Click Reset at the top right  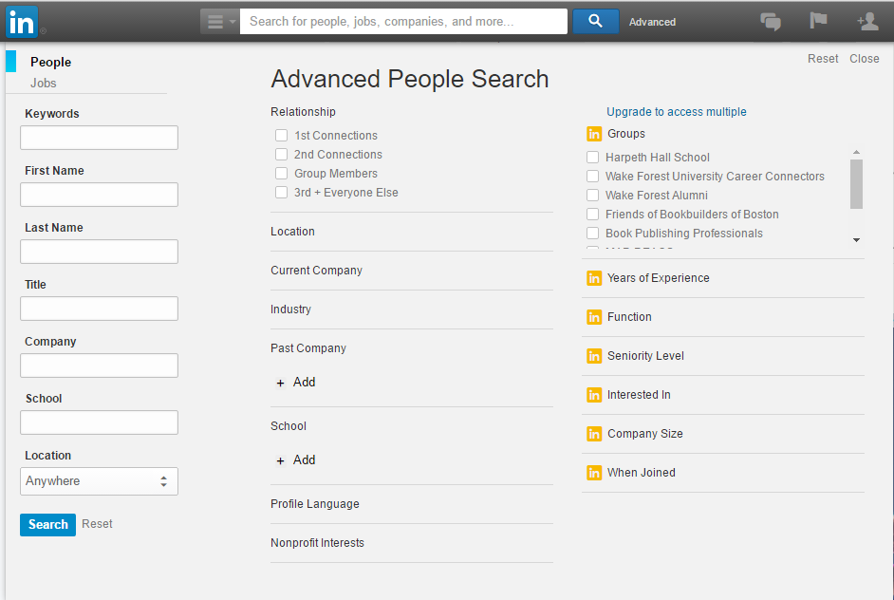tap(823, 59)
